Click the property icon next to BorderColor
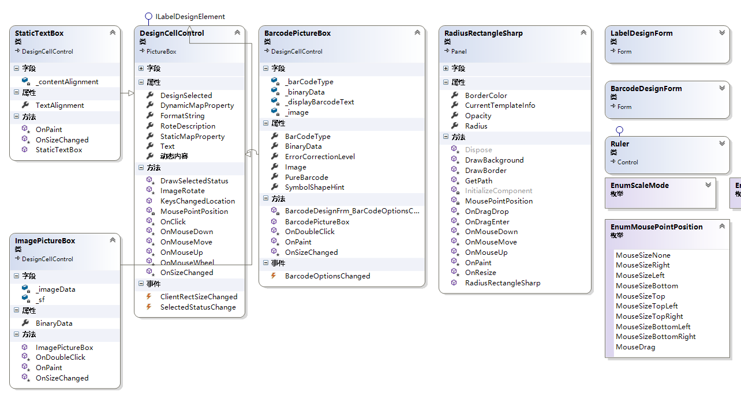 455,95
